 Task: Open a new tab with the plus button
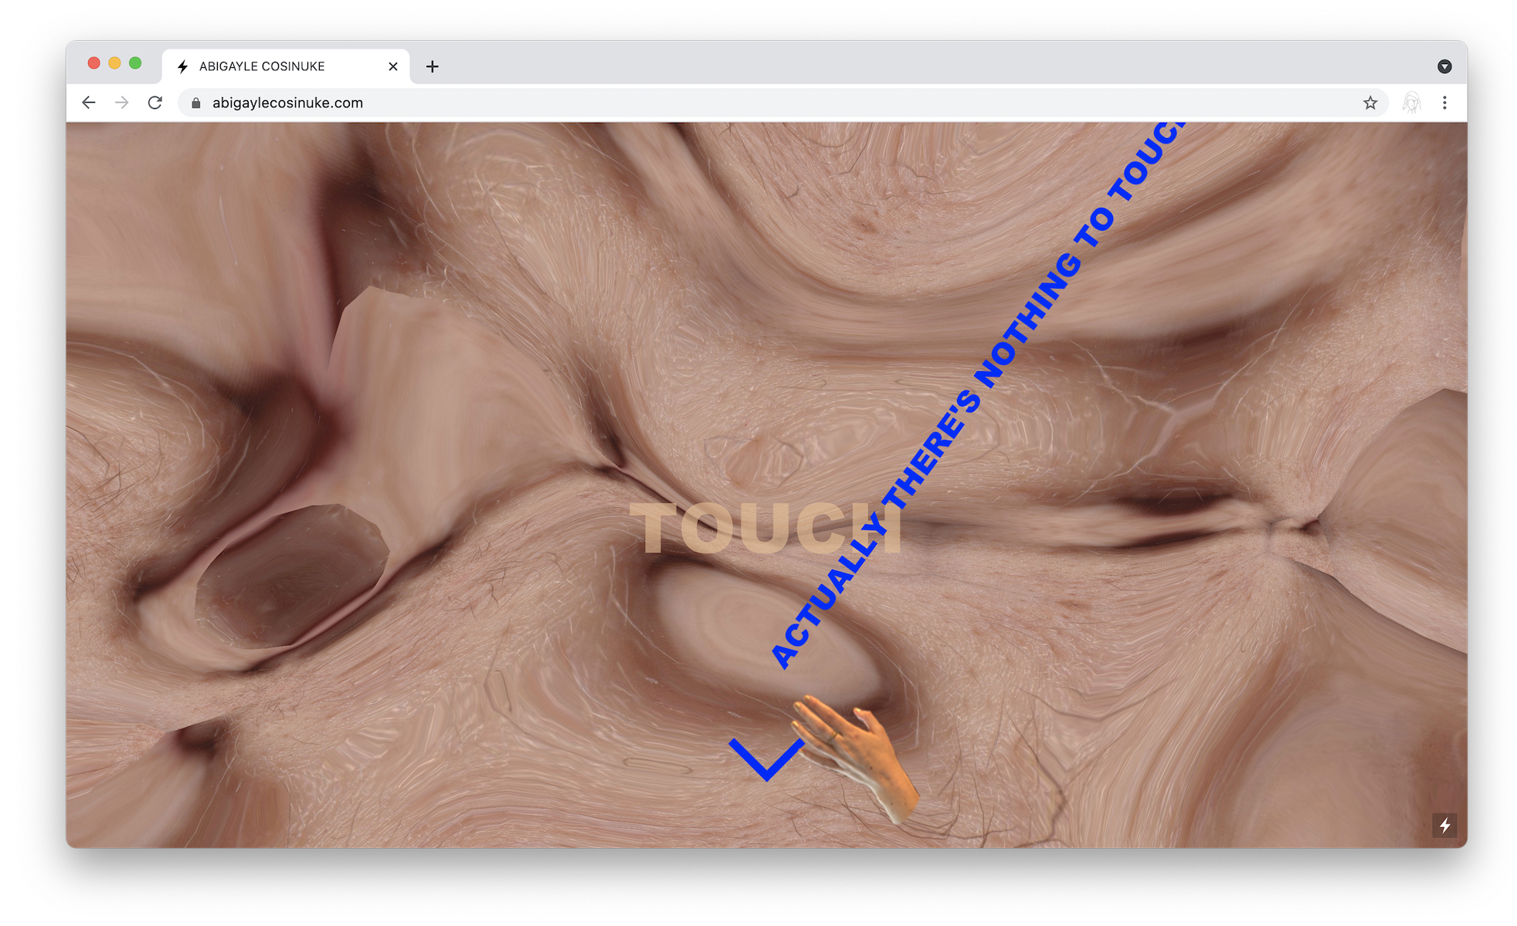tap(433, 66)
